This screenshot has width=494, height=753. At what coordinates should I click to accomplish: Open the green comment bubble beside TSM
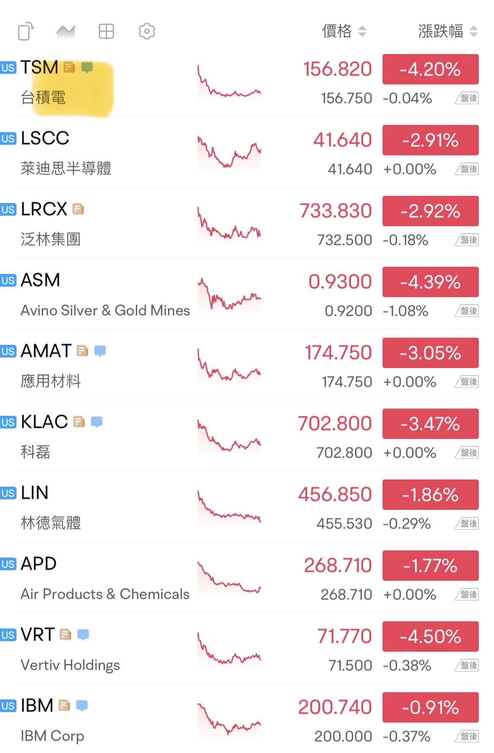pyautogui.click(x=87, y=68)
